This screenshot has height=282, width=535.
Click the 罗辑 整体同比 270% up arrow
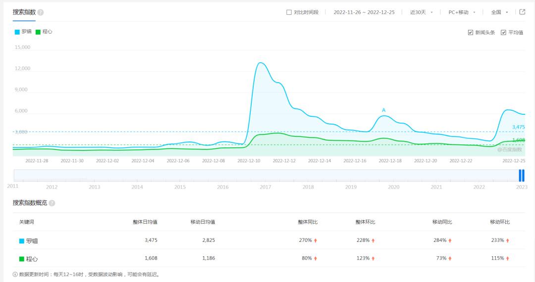[316, 240]
